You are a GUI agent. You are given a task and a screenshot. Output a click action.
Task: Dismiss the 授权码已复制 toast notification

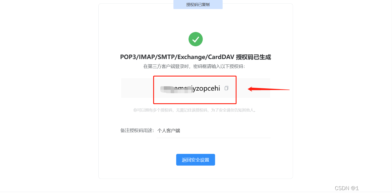click(198, 5)
